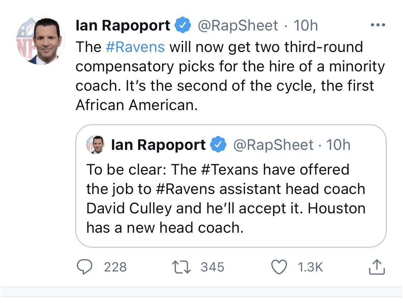The height and width of the screenshot is (303, 403).
Task: Click the bold Ian Rapoport name in main tweet
Action: tap(123, 25)
